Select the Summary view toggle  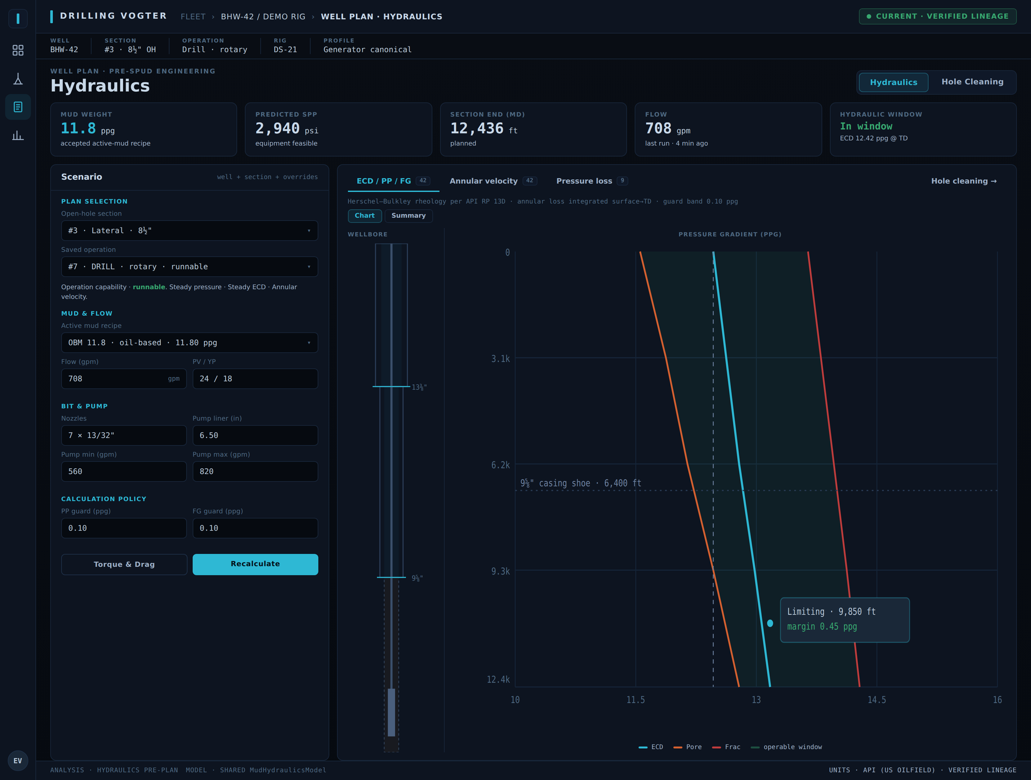(408, 216)
